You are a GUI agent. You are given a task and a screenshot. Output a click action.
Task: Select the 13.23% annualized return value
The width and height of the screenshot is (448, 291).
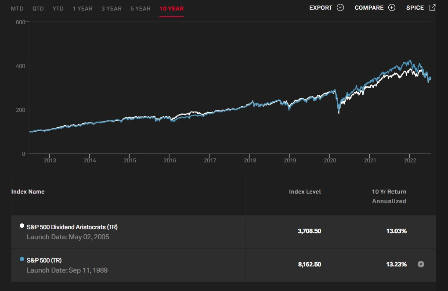pos(396,264)
